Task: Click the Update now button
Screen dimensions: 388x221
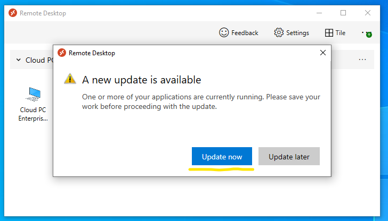Action: point(222,157)
